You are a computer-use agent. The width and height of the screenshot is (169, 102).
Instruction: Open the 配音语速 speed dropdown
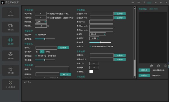pos(94,38)
